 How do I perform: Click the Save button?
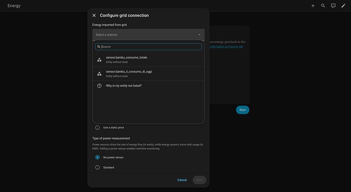pos(199,180)
